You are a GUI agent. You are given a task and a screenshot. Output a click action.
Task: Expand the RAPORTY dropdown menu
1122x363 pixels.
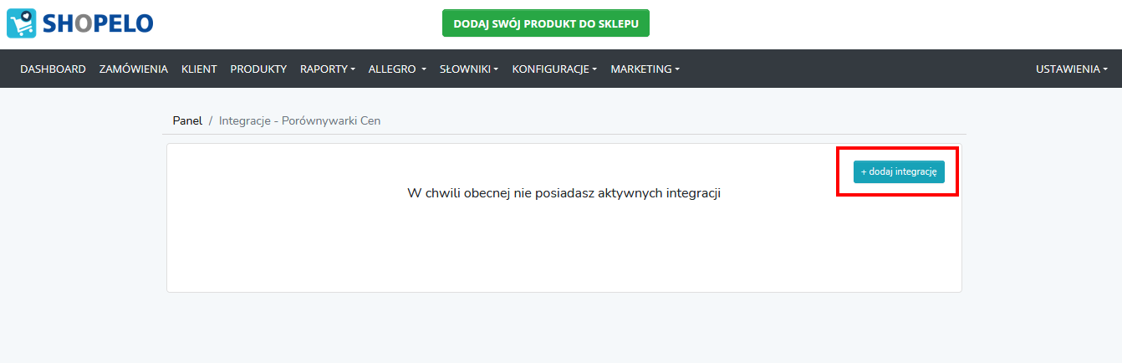tap(328, 69)
